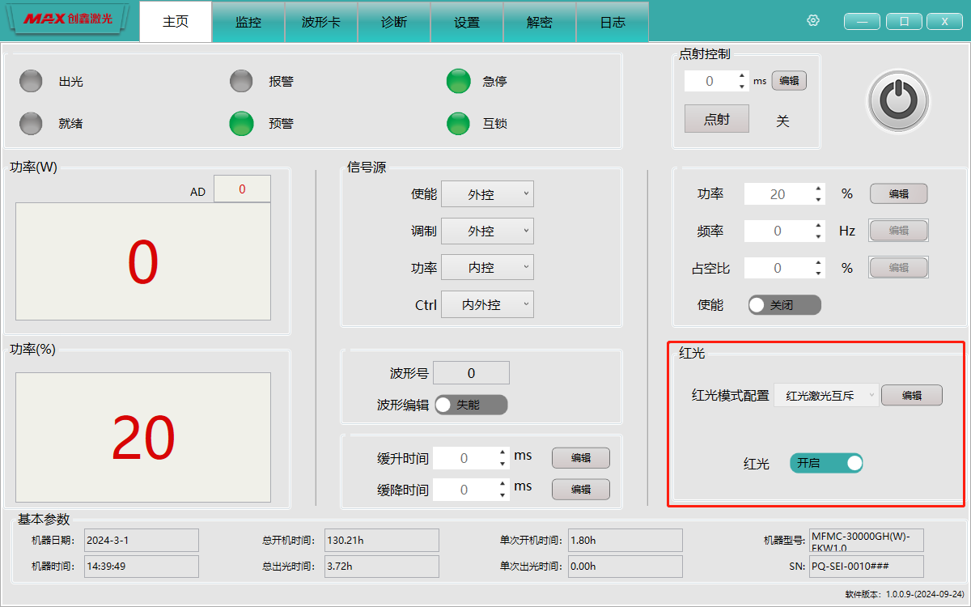Increase 缓升时间 with up arrow
Image resolution: width=971 pixels, height=607 pixels.
point(503,453)
